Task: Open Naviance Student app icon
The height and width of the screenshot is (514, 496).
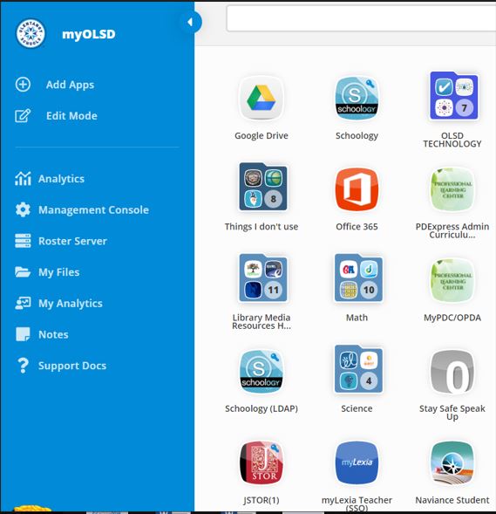Action: point(452,463)
